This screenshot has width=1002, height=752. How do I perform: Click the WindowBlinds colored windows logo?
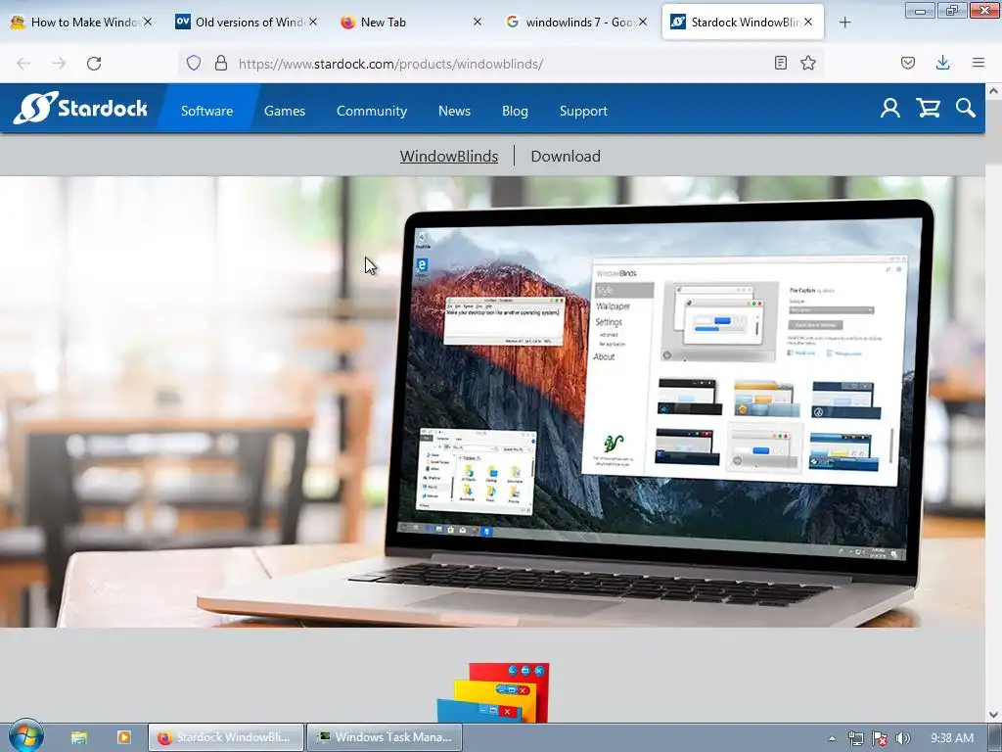pos(493,692)
